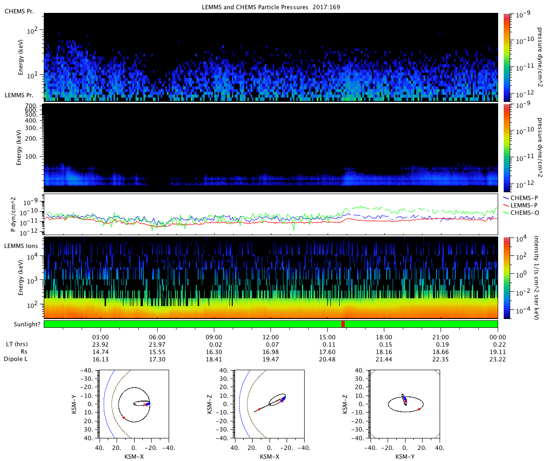The height and width of the screenshot is (461, 553).
Task: Click the LEMMS Ions spectrogram panel
Action: pyautogui.click(x=271, y=278)
